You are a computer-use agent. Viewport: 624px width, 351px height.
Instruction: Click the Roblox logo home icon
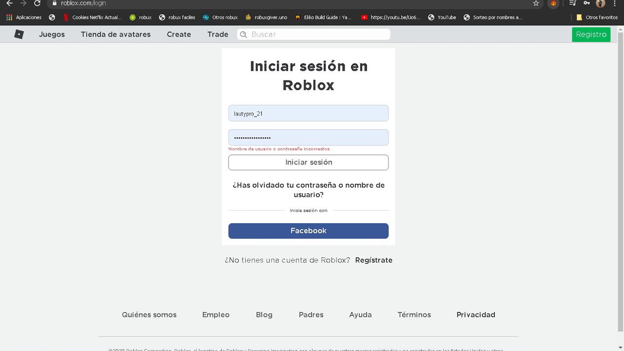[x=19, y=34]
